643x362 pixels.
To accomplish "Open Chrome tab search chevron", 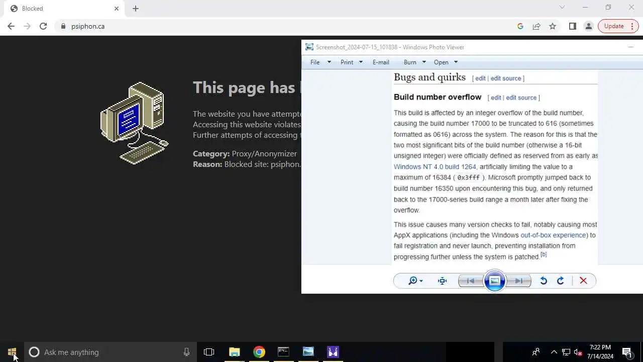I will point(562,7).
